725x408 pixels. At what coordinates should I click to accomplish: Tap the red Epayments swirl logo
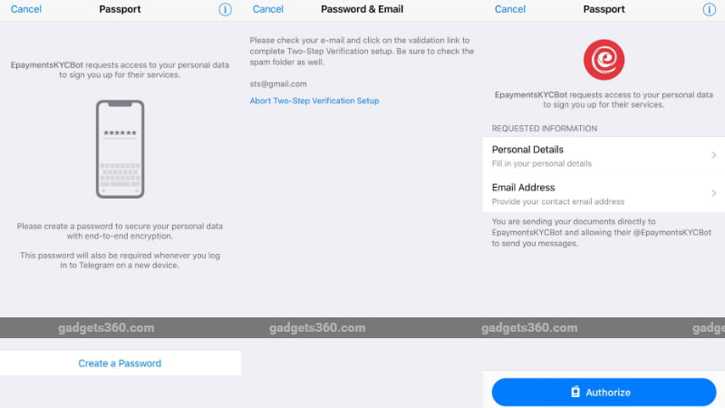point(604,60)
